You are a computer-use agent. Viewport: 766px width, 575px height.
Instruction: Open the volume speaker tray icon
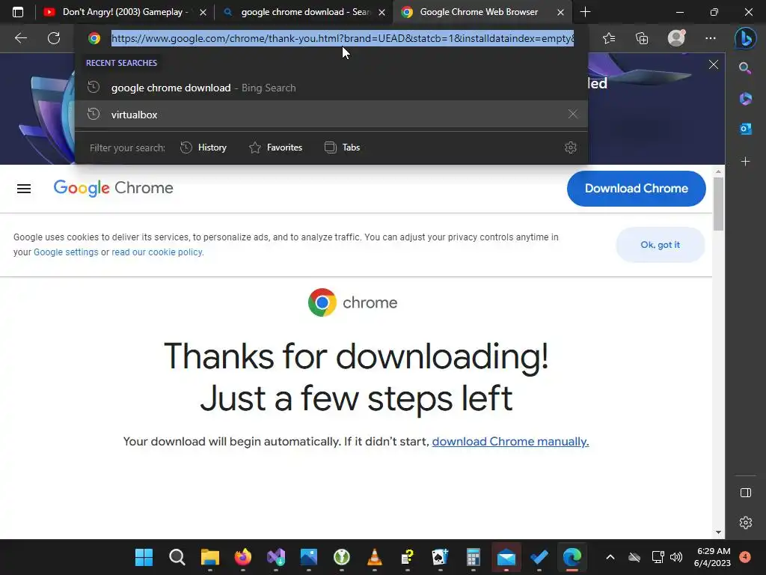point(676,557)
